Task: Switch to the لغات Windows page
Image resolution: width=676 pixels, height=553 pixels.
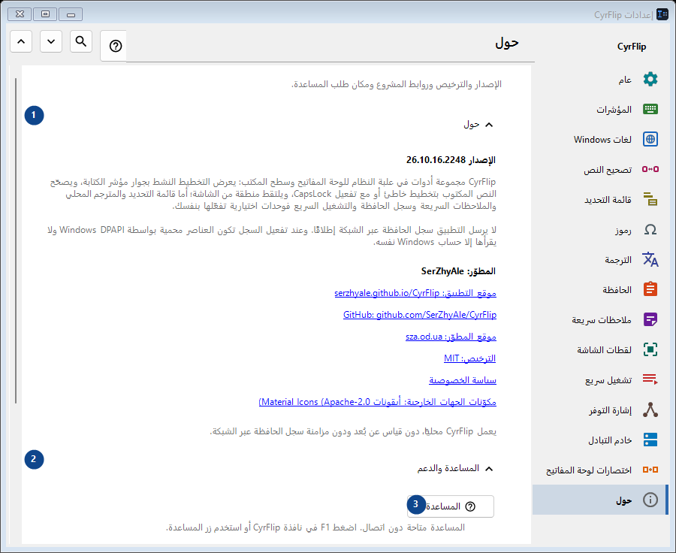Action: click(x=602, y=139)
